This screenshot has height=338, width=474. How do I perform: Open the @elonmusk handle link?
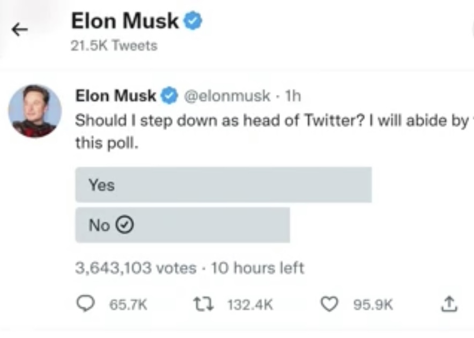227,97
